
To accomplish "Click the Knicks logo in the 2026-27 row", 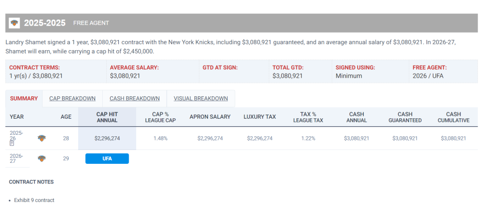I will coord(42,158).
